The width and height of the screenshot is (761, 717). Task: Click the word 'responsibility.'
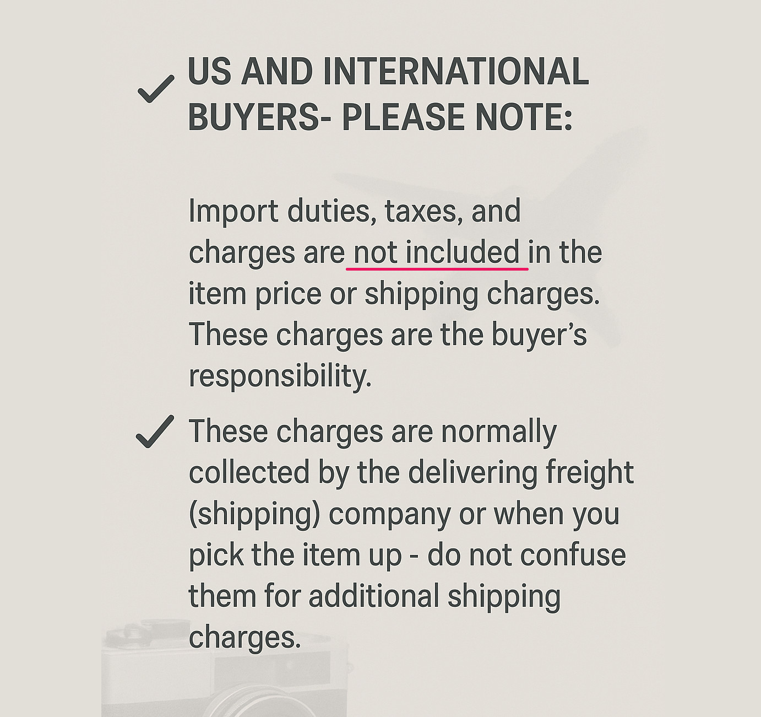280,376
